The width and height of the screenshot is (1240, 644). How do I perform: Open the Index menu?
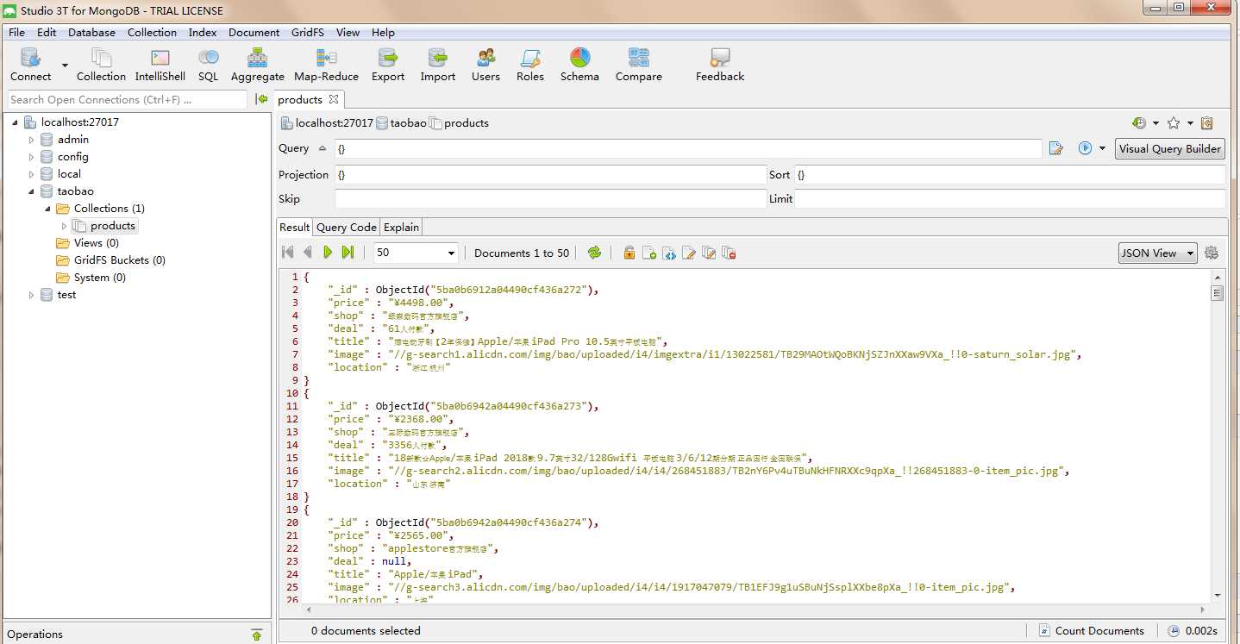click(203, 32)
